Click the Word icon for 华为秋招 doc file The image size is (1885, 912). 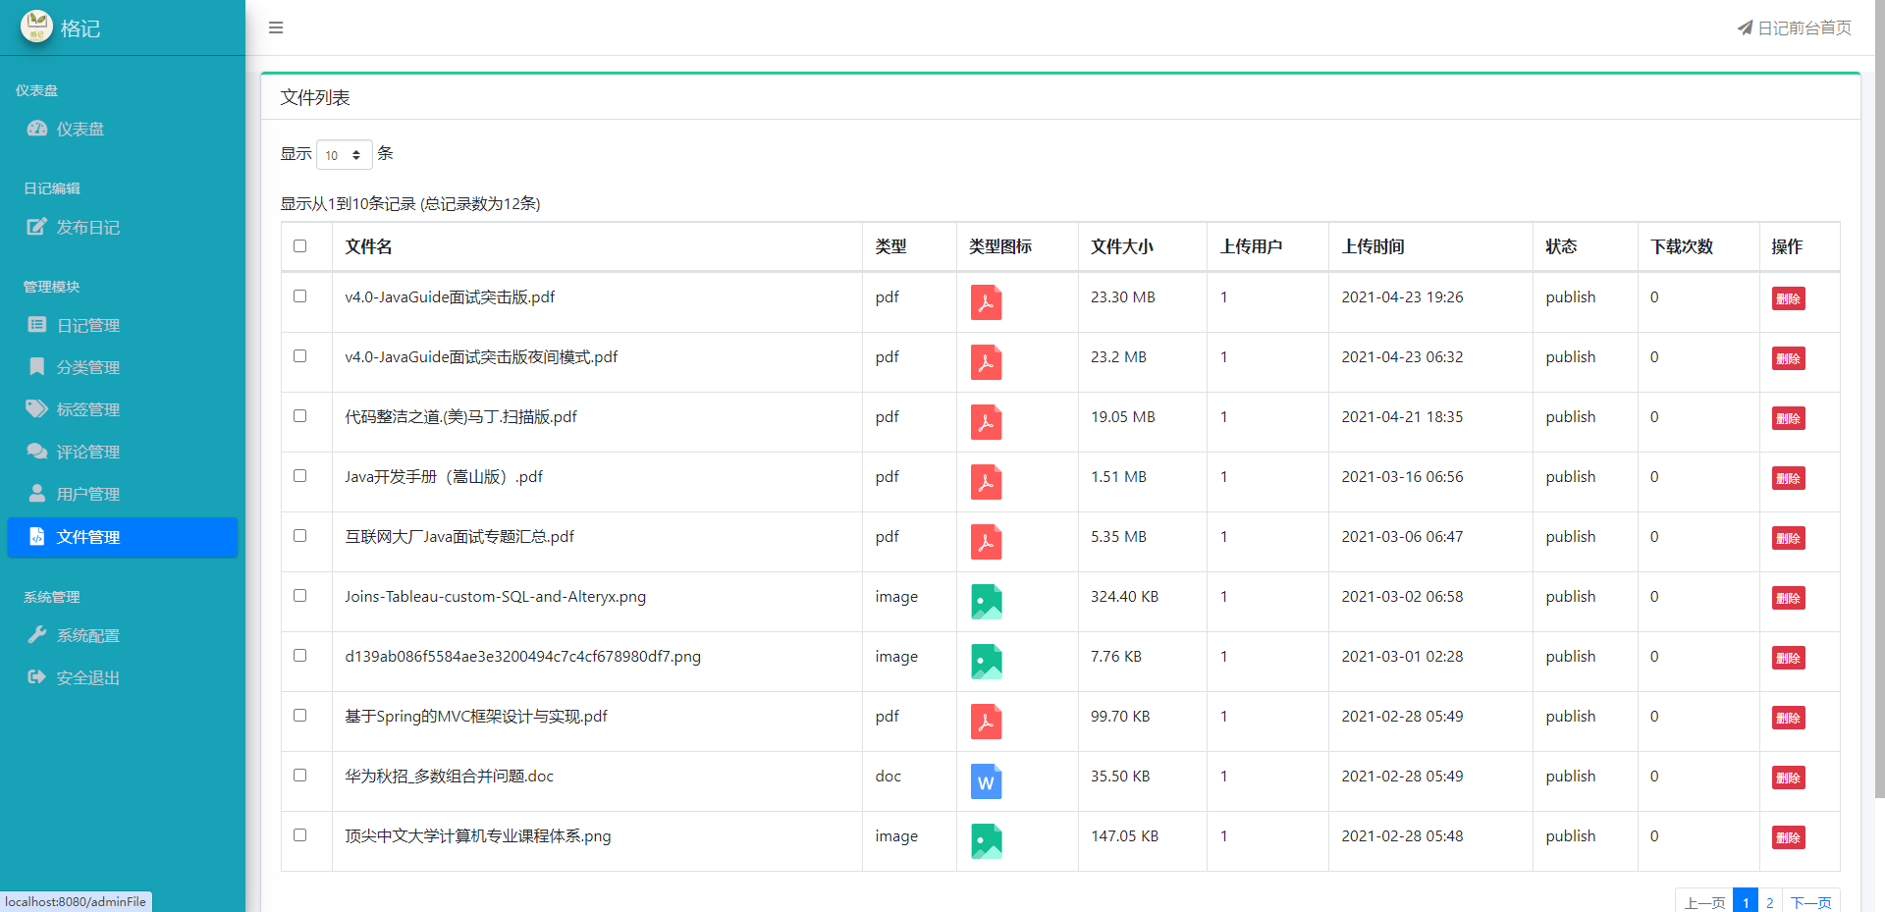click(986, 781)
